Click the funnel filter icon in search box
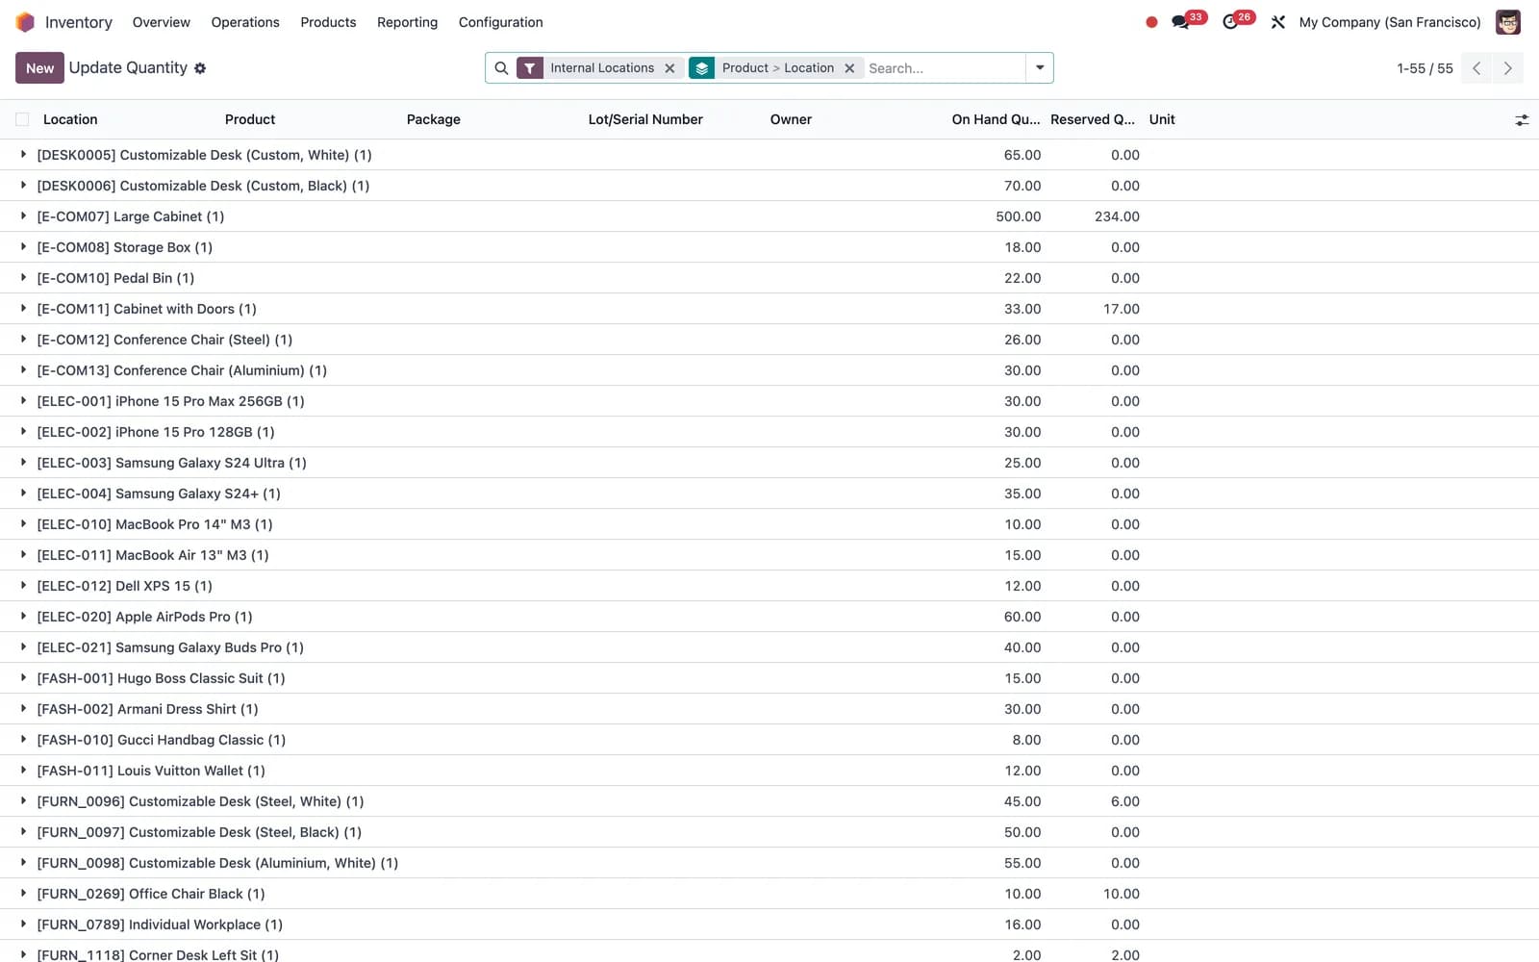Image resolution: width=1539 pixels, height=962 pixels. (530, 68)
